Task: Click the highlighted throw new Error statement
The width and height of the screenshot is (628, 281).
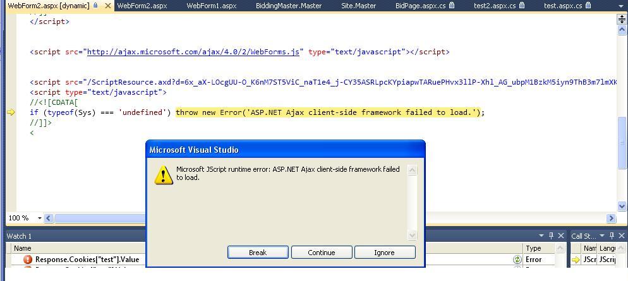Action: pos(328,112)
